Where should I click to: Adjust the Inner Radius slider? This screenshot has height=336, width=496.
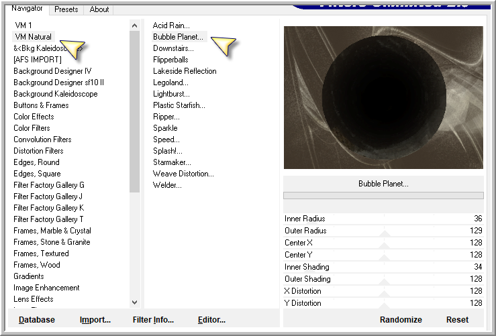(x=383, y=219)
